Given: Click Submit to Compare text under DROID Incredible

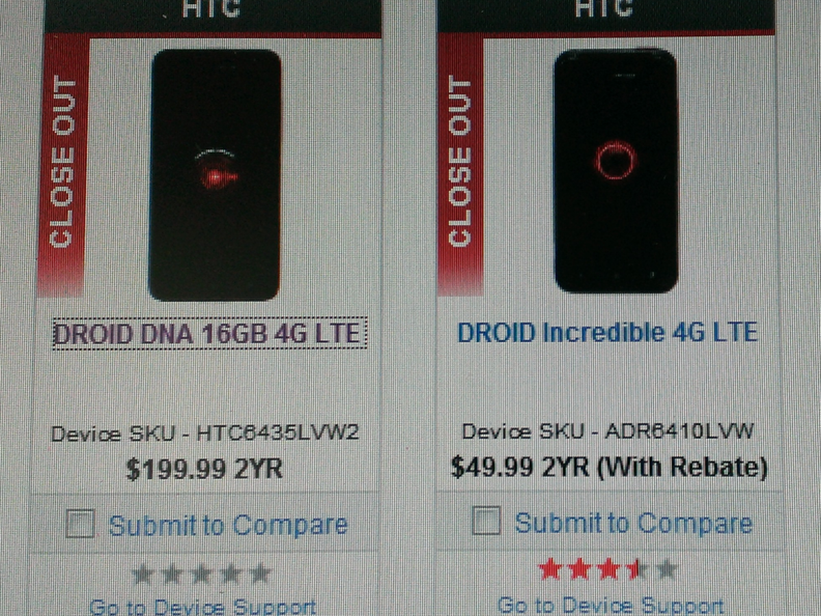Looking at the screenshot, I should 634,523.
